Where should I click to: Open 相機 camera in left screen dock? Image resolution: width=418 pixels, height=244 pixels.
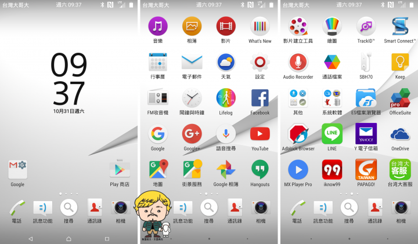click(121, 207)
